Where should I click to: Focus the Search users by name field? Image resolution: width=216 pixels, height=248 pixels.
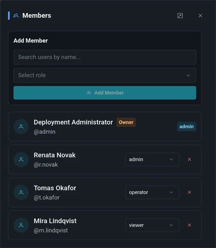pyautogui.click(x=105, y=57)
